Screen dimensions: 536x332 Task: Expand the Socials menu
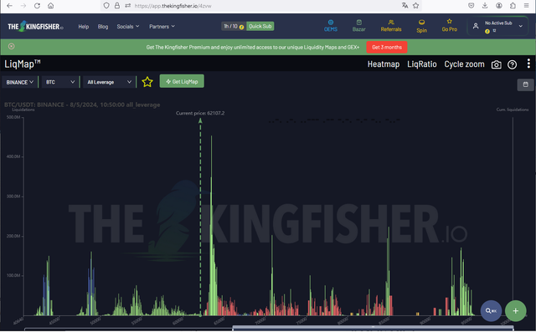(128, 26)
